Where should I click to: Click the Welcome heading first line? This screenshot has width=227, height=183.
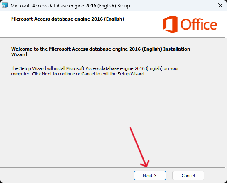click(100, 49)
